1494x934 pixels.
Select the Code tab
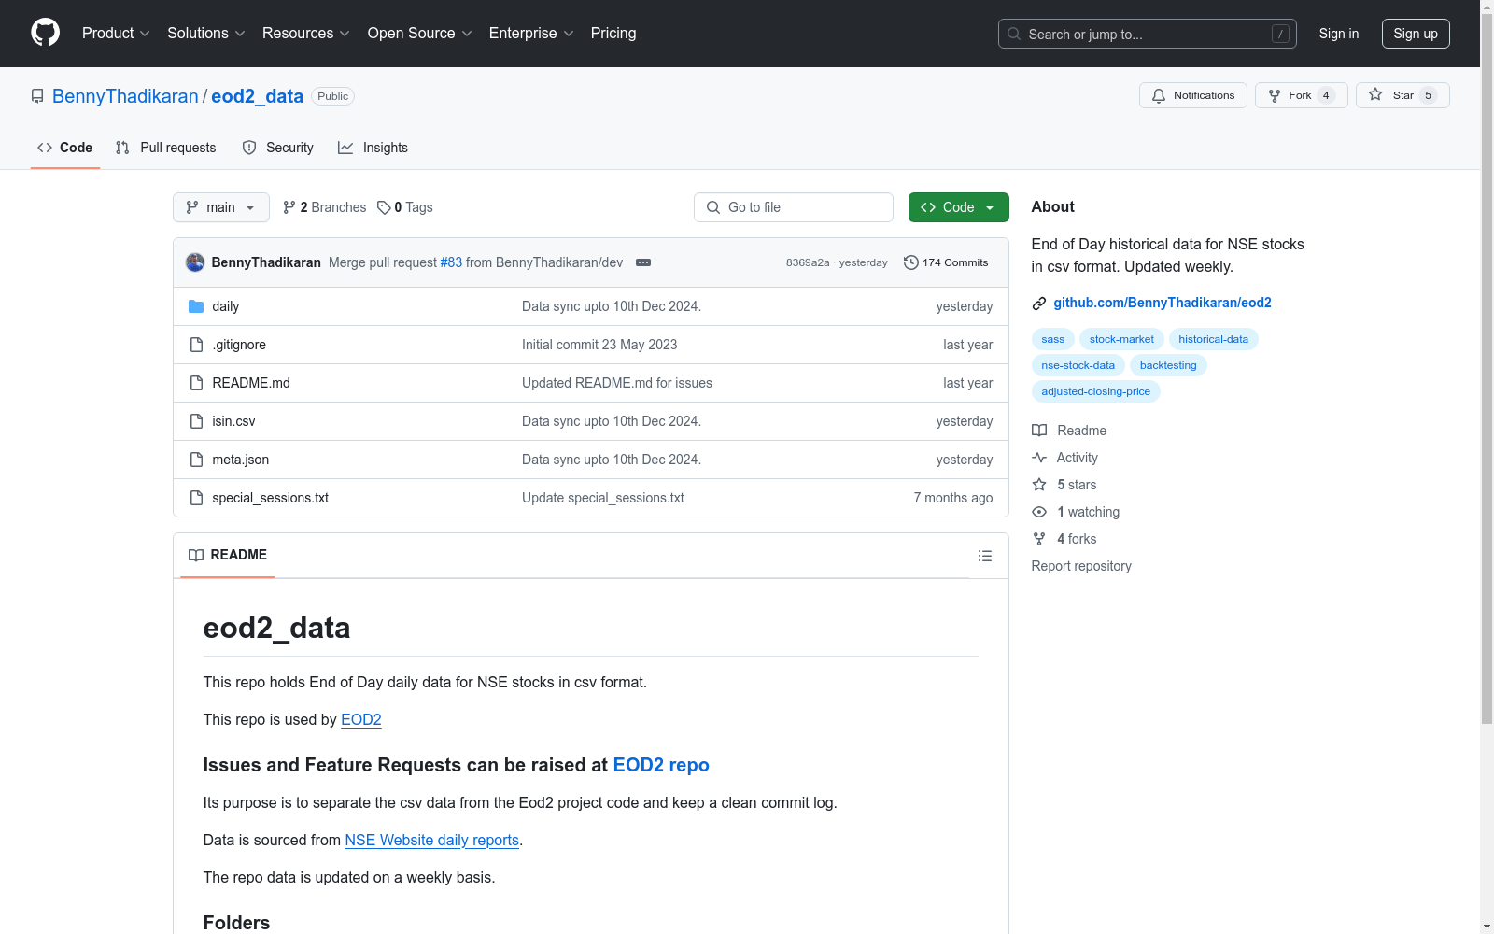(65, 148)
